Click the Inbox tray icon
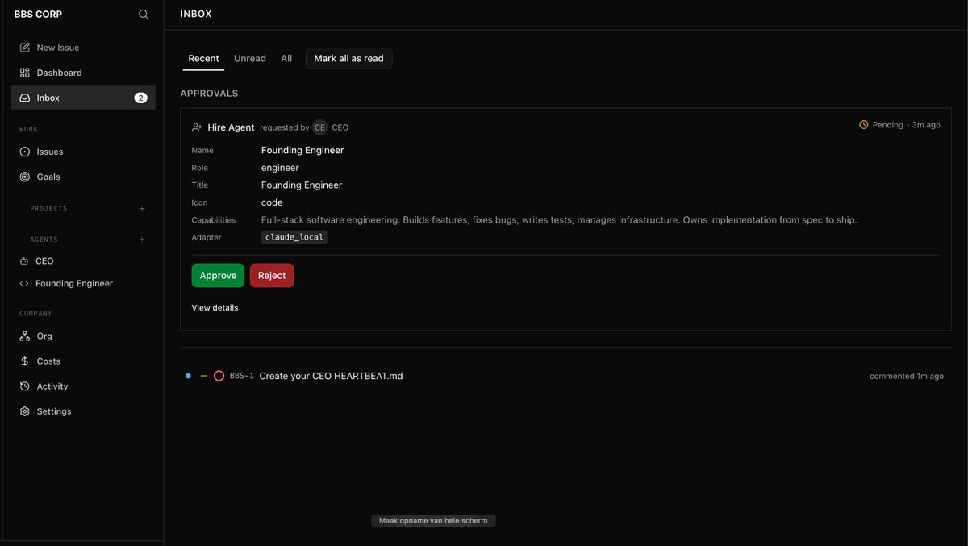Image resolution: width=968 pixels, height=546 pixels. (x=25, y=98)
